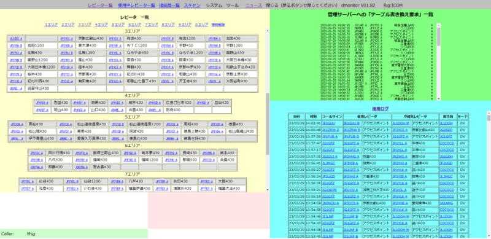The image size is (491, 239).
Task: Connect via callsign link beside 山口430
Action: tap(79, 110)
